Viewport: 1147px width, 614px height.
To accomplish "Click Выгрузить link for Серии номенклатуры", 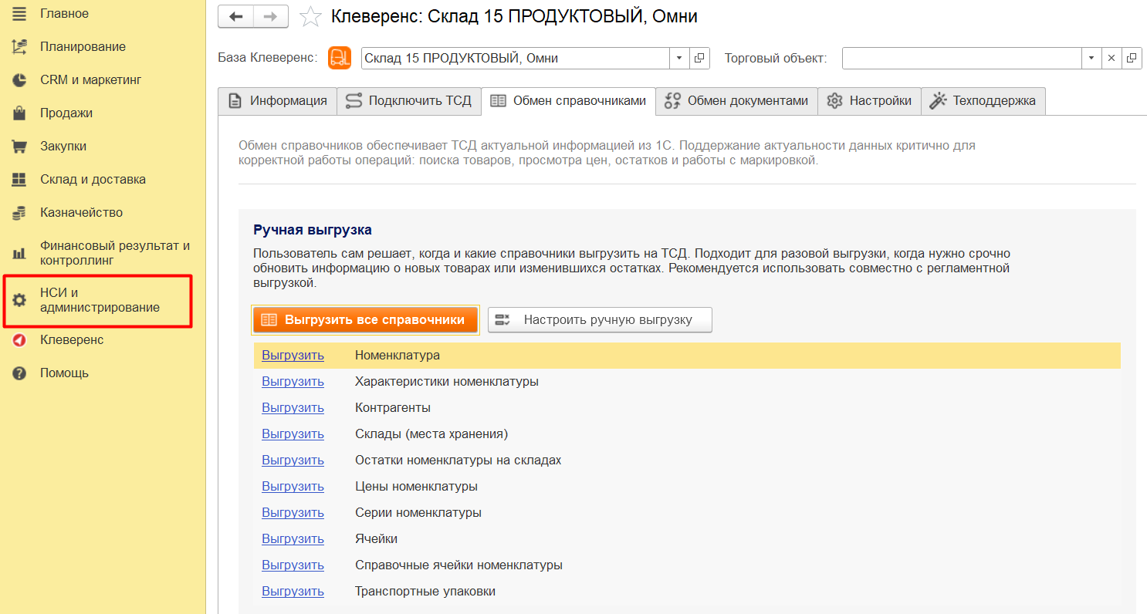I will pyautogui.click(x=293, y=513).
